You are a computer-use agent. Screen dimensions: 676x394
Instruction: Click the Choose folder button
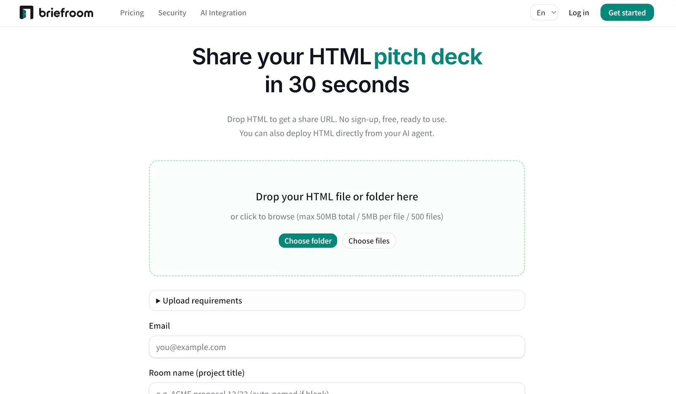(x=308, y=241)
